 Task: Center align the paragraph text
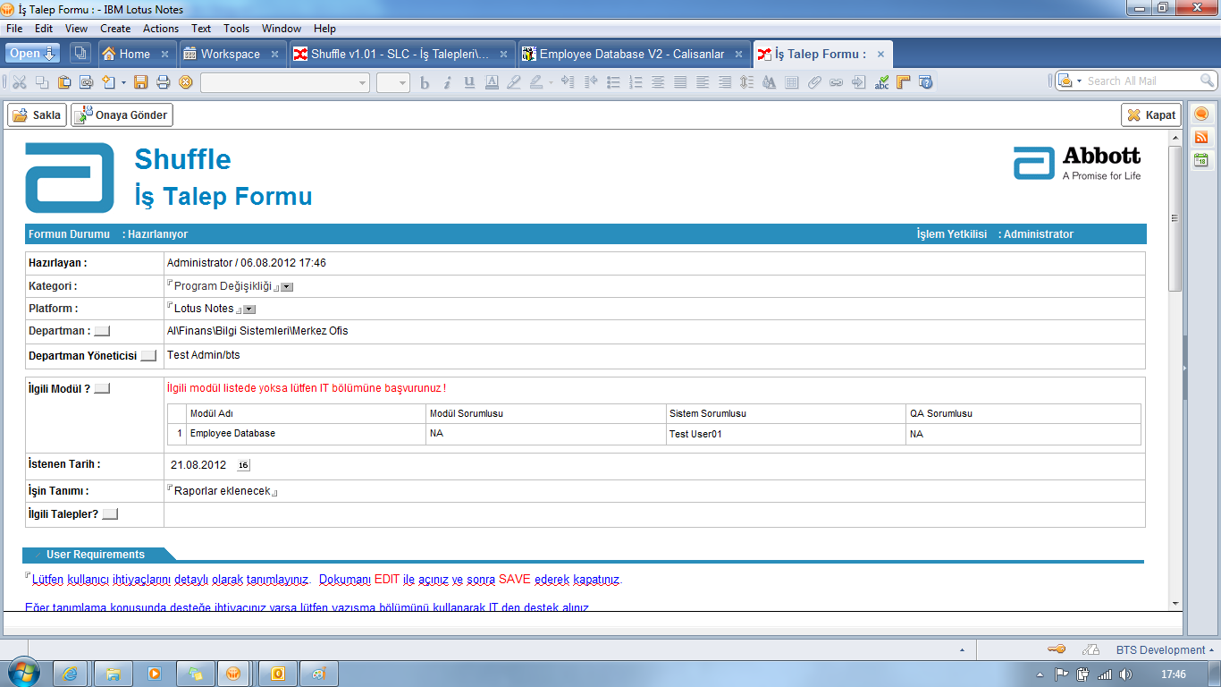(x=658, y=82)
